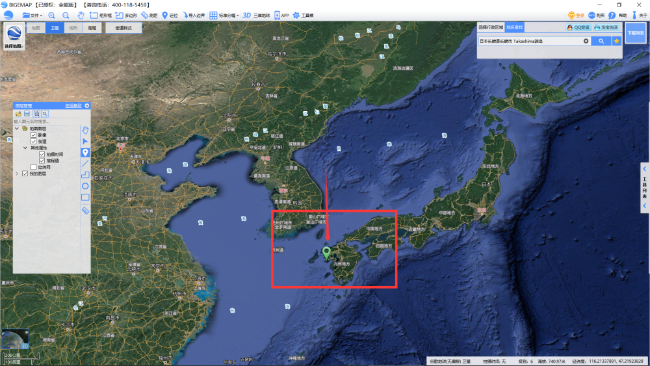Select the ruler tool in layer panel
The width and height of the screenshot is (650, 366).
(x=85, y=211)
